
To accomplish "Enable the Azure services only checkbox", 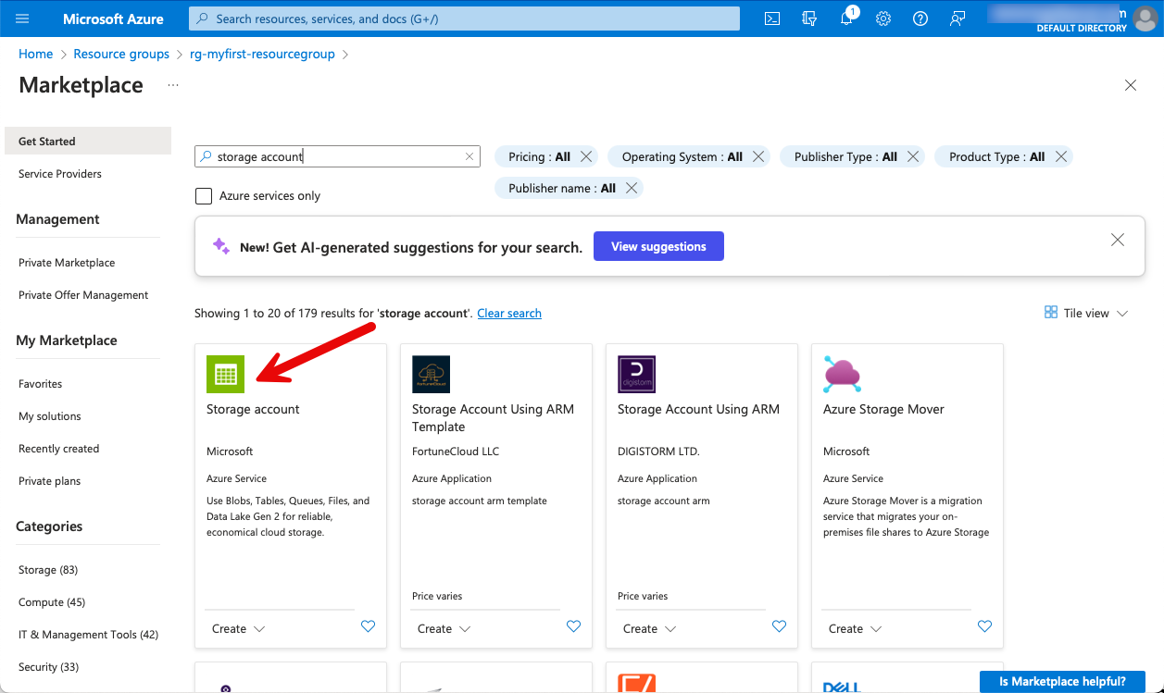I will [x=204, y=196].
